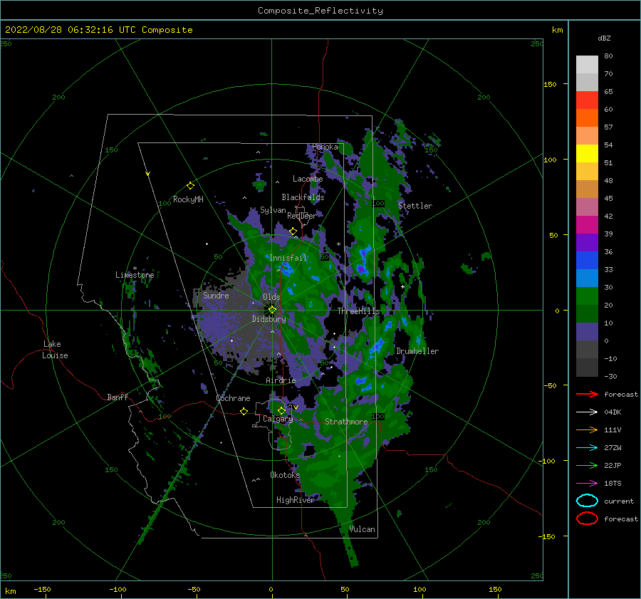Viewport: 641px width, 599px height.
Task: Click the green 22JP arrow legend icon
Action: (587, 465)
